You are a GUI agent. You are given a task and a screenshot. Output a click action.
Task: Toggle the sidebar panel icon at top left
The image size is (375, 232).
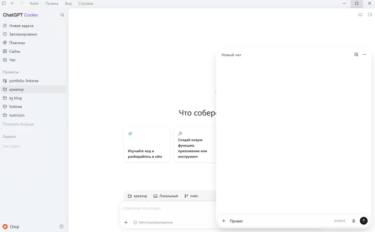click(4, 3)
